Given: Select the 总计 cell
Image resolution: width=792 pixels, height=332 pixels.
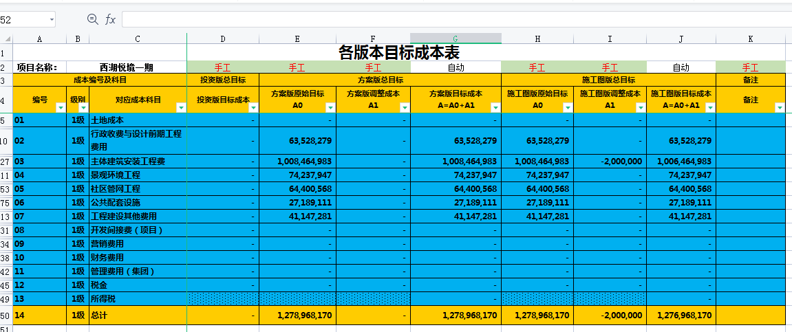Looking at the screenshot, I should (138, 316).
